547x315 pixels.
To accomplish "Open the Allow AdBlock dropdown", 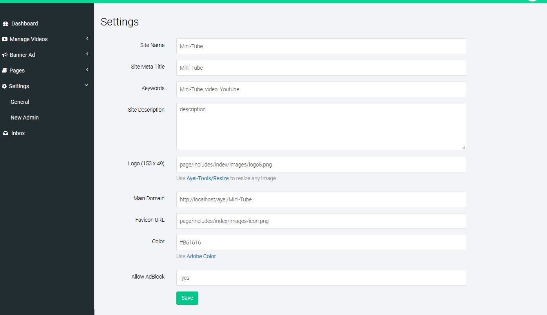I will click(x=321, y=278).
